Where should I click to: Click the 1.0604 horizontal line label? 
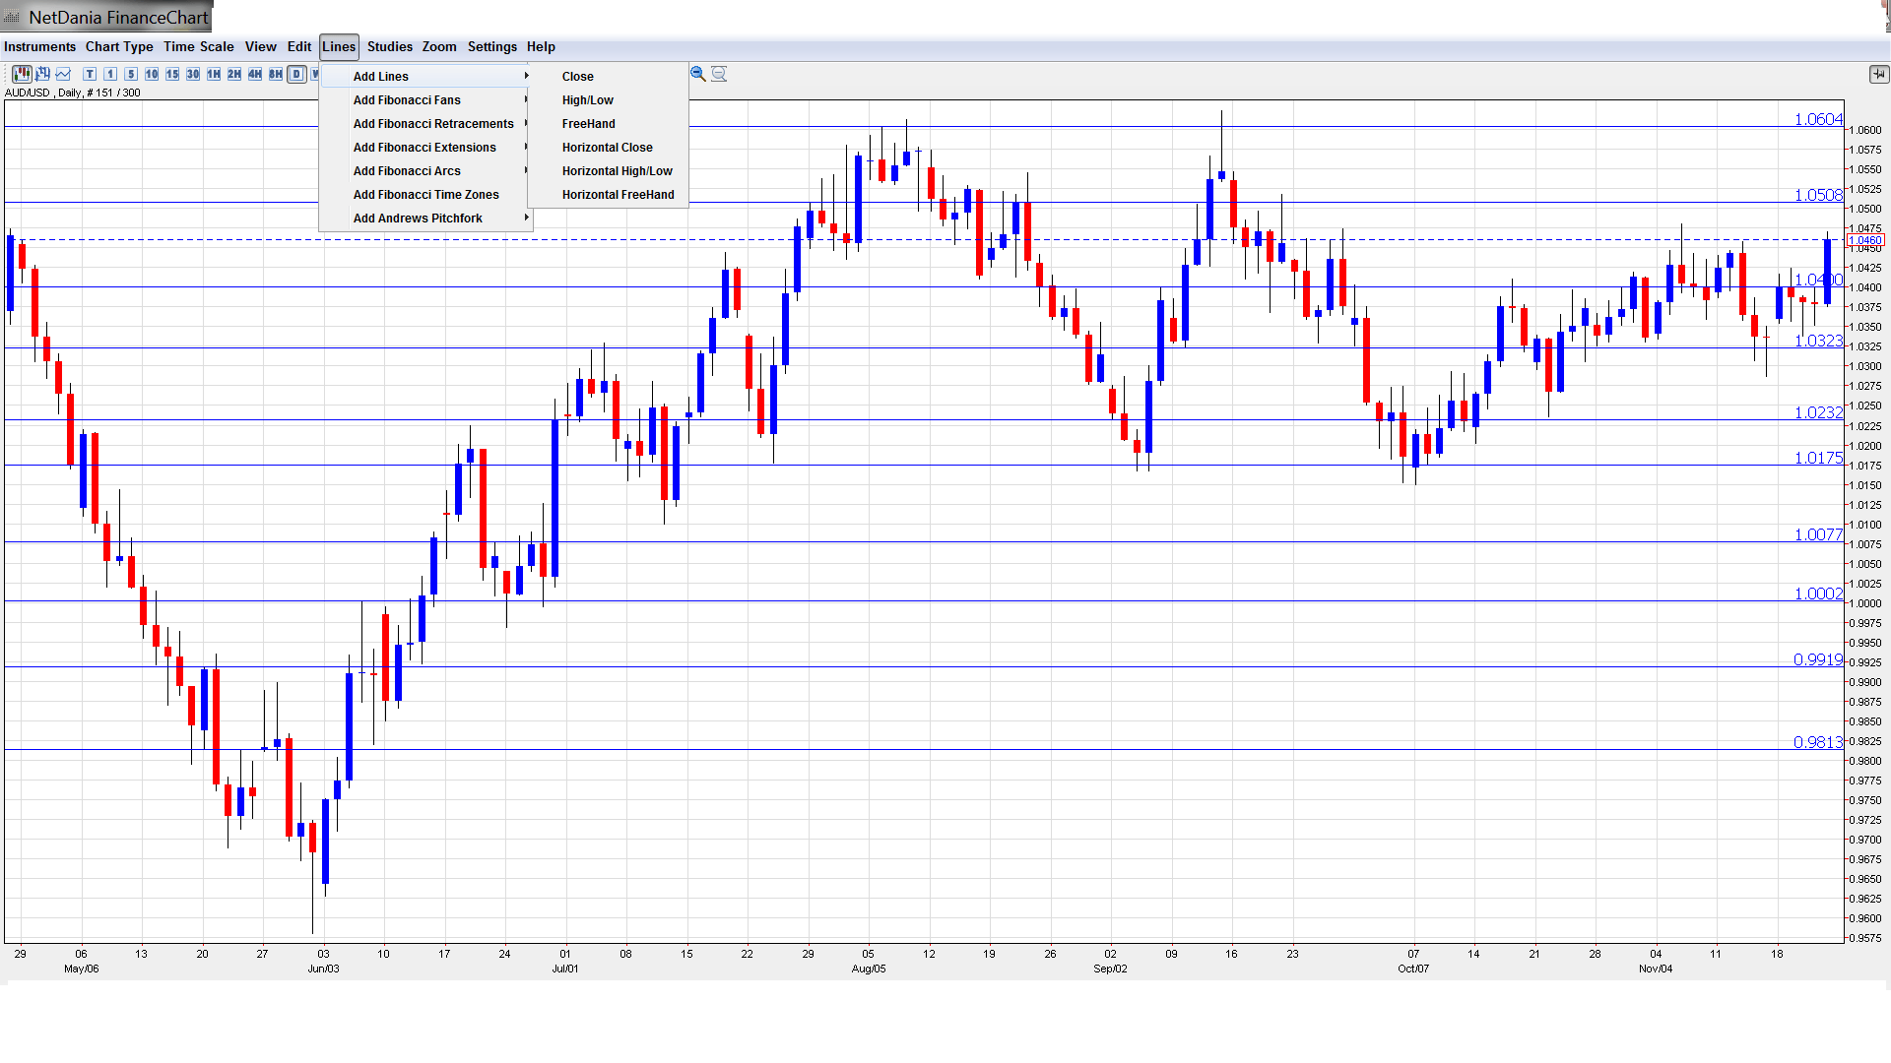[1817, 119]
